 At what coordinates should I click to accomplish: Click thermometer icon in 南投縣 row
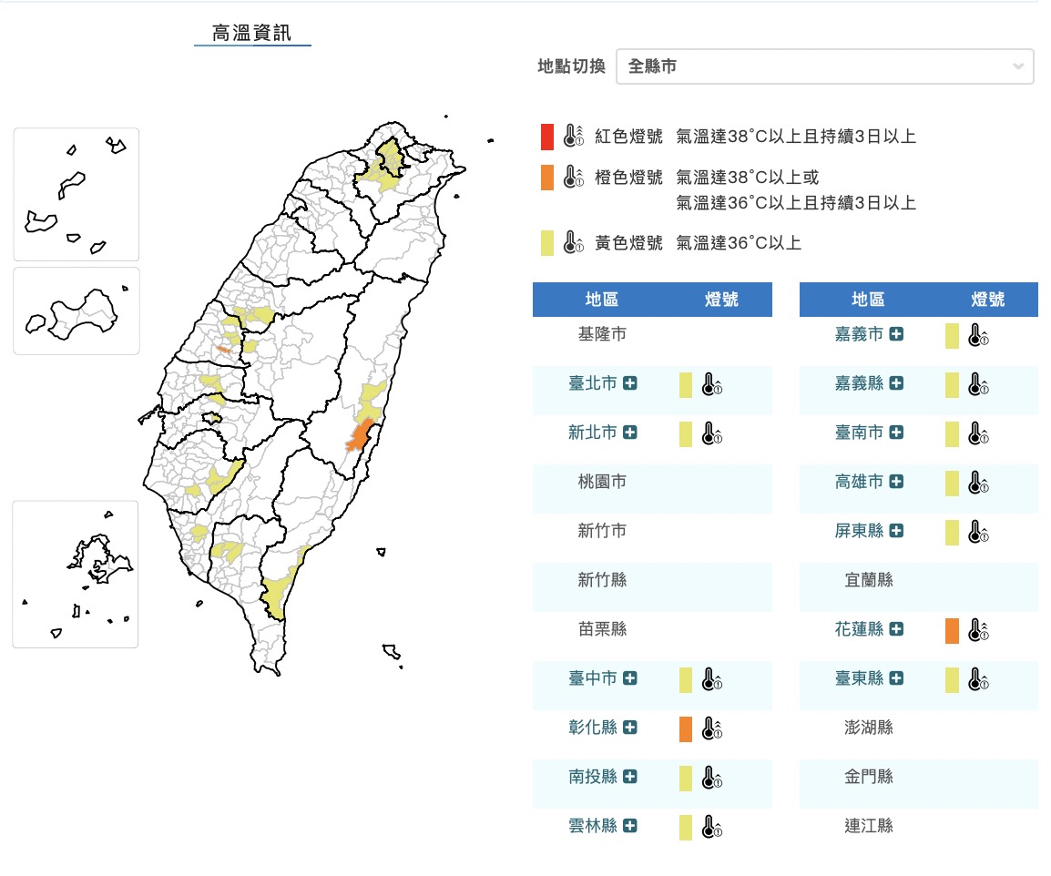point(712,778)
